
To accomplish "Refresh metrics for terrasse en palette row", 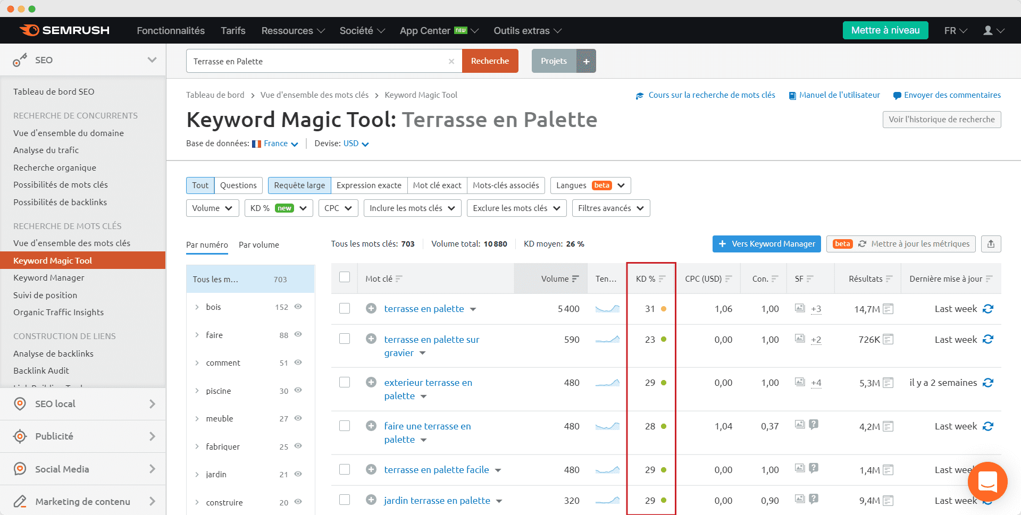I will (x=988, y=309).
